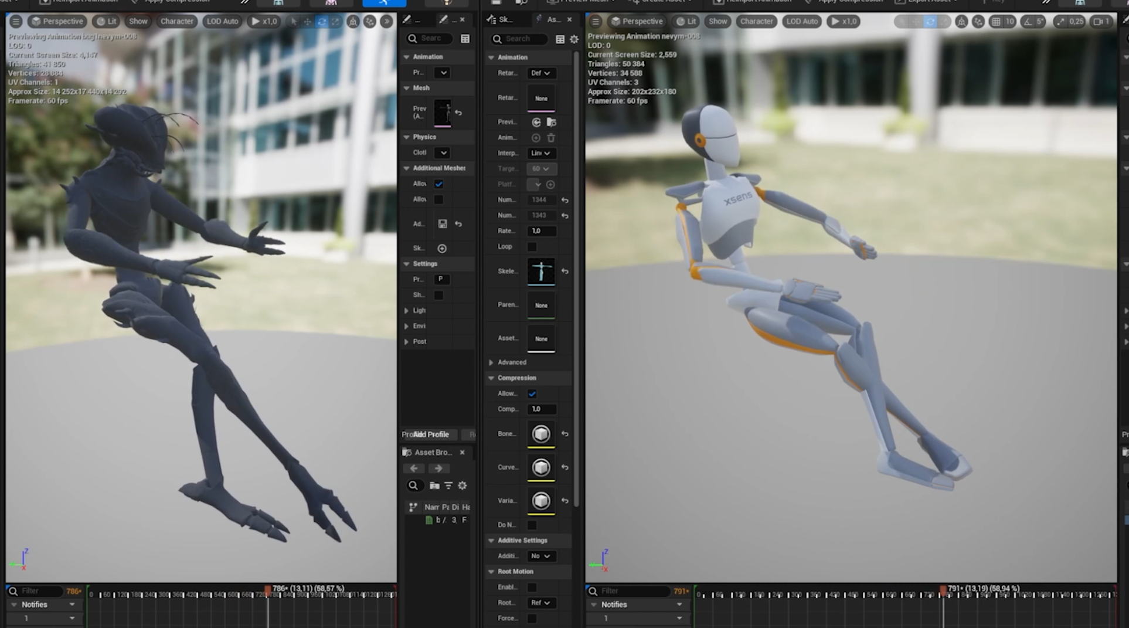This screenshot has width=1129, height=628.
Task: Collapse the Physics section in preview settings
Action: [407, 137]
